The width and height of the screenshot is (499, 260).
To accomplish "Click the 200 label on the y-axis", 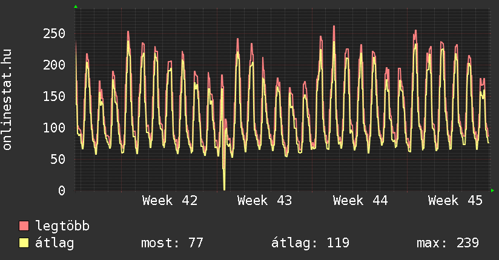I will pyautogui.click(x=55, y=65).
